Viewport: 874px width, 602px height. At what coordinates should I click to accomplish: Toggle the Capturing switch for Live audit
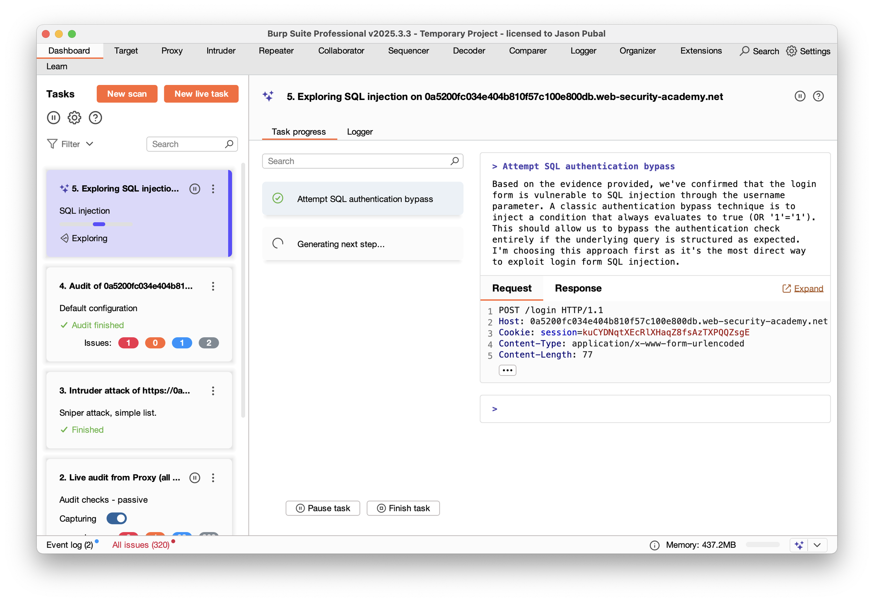116,519
